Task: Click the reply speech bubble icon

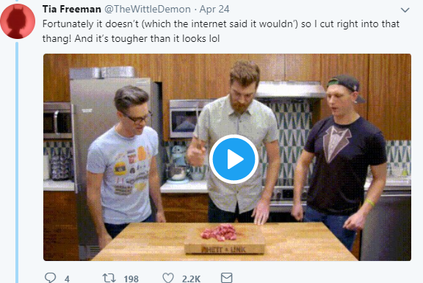Action: 50,278
